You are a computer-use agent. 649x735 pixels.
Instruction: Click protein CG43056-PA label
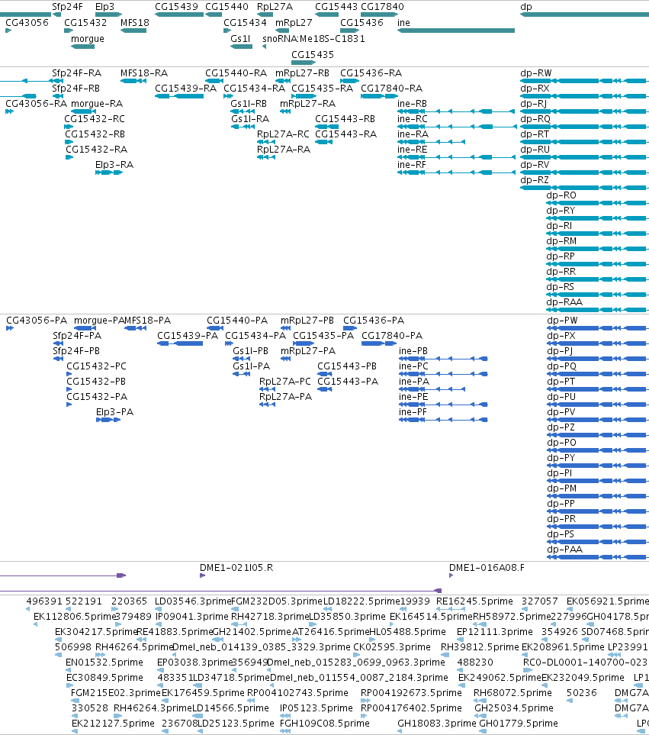point(37,320)
